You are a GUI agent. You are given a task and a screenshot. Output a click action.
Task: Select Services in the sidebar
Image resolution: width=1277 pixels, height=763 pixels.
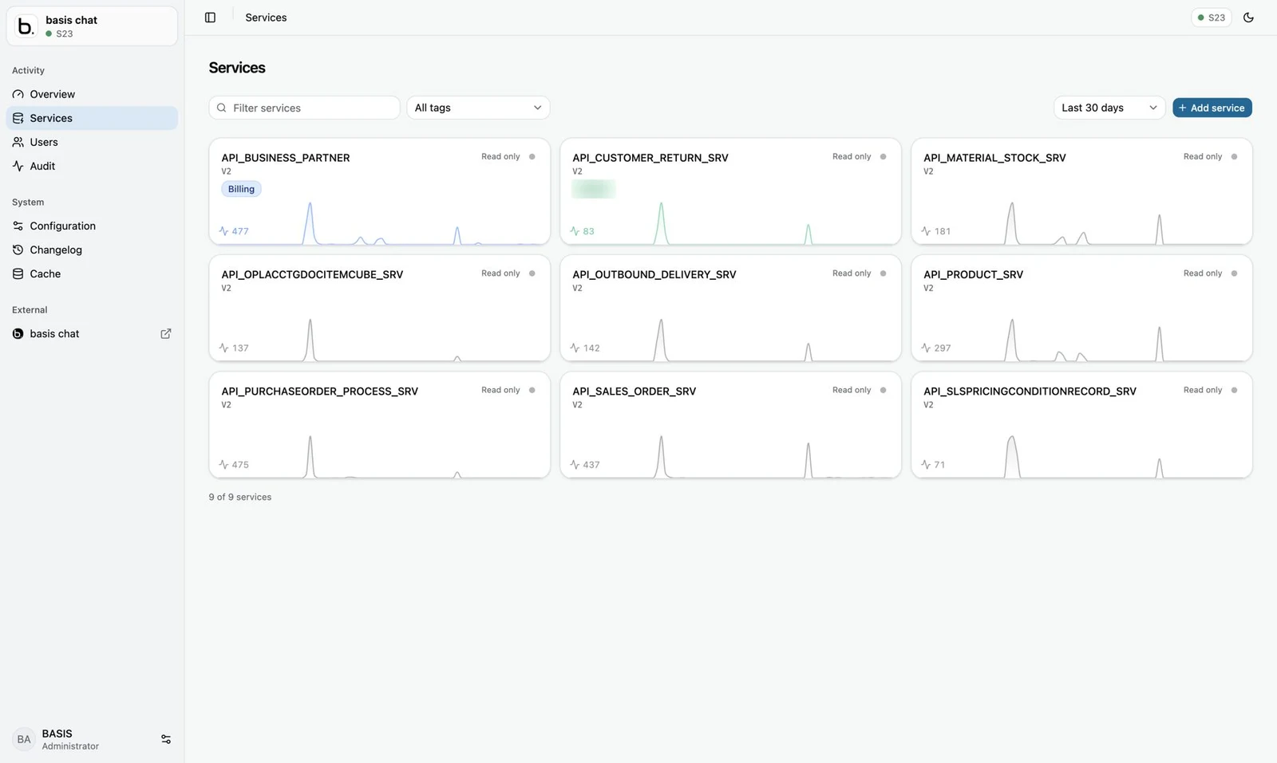click(92, 118)
